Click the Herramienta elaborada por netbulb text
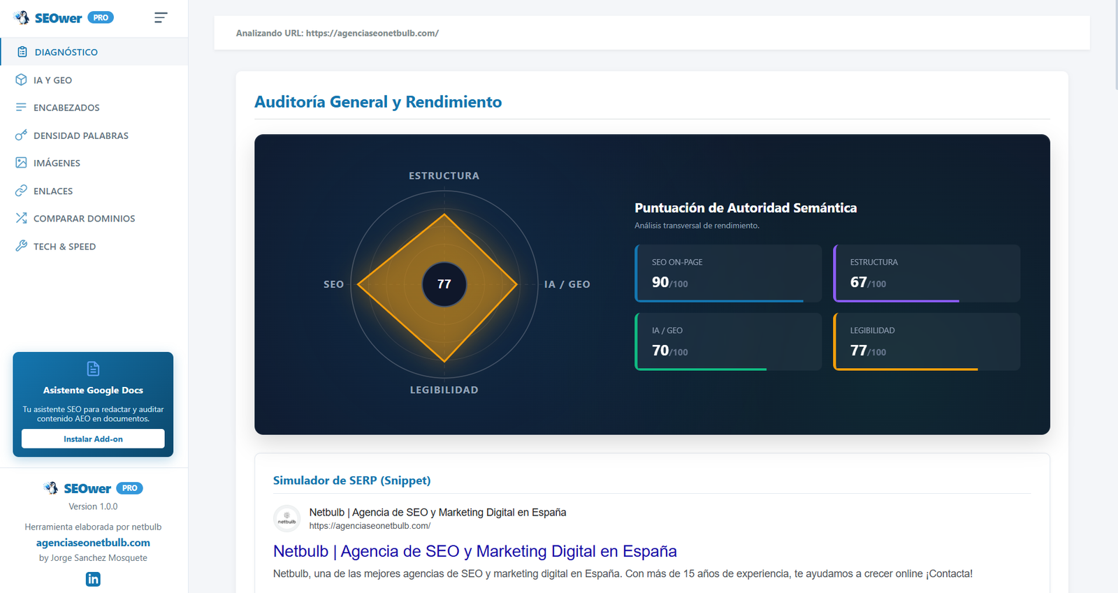The width and height of the screenshot is (1118, 593). coord(93,527)
